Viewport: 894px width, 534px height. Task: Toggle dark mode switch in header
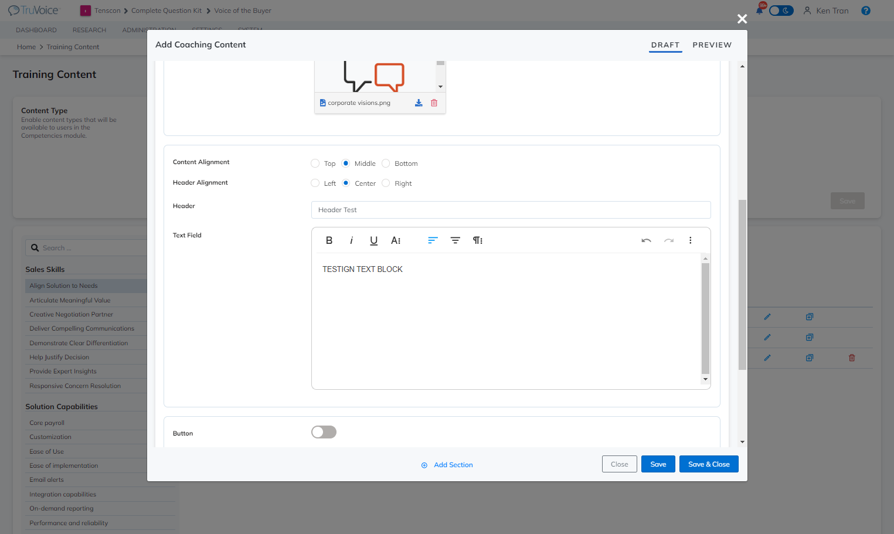781,11
